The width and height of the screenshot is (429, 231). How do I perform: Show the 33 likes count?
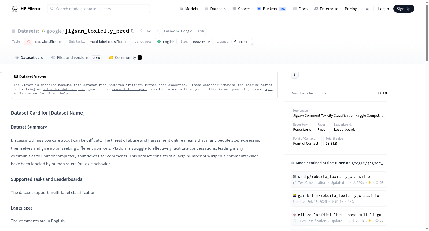[156, 31]
